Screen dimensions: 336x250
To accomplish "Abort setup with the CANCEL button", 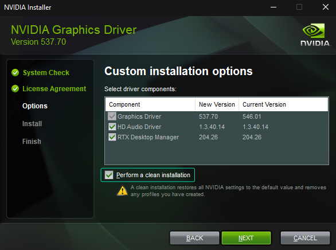I will click(x=305, y=238).
